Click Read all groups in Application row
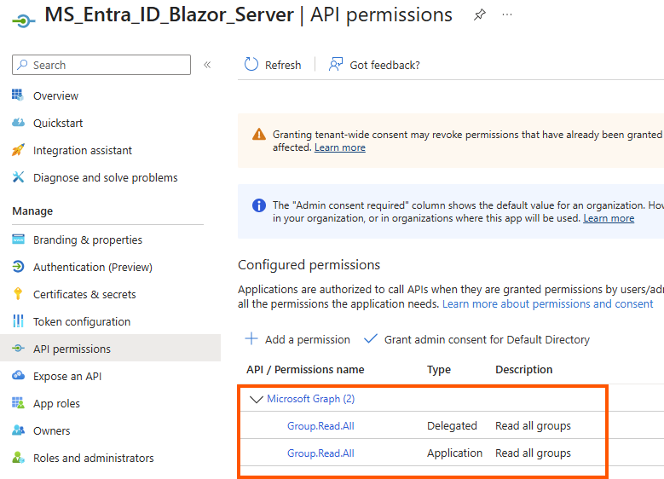The height and width of the screenshot is (479, 664). pos(533,453)
